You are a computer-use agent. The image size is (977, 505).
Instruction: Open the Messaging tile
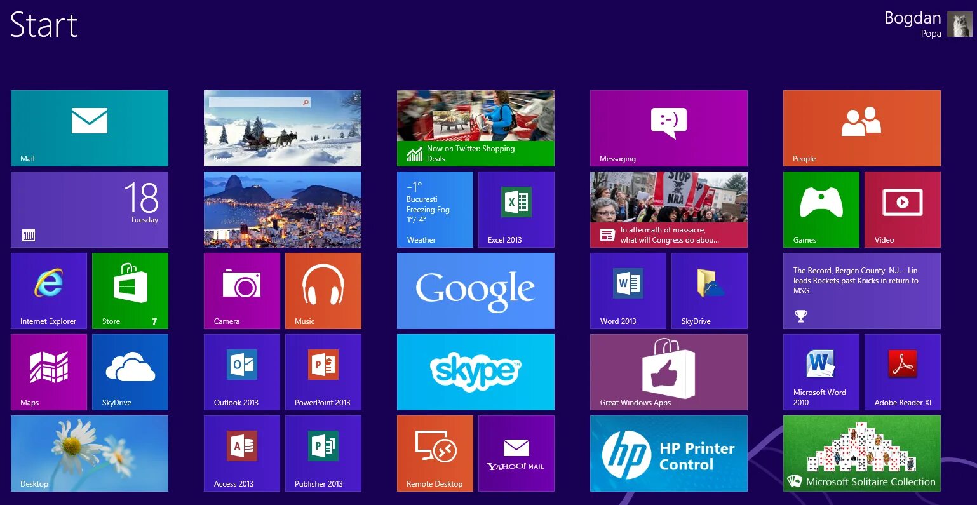pos(669,128)
